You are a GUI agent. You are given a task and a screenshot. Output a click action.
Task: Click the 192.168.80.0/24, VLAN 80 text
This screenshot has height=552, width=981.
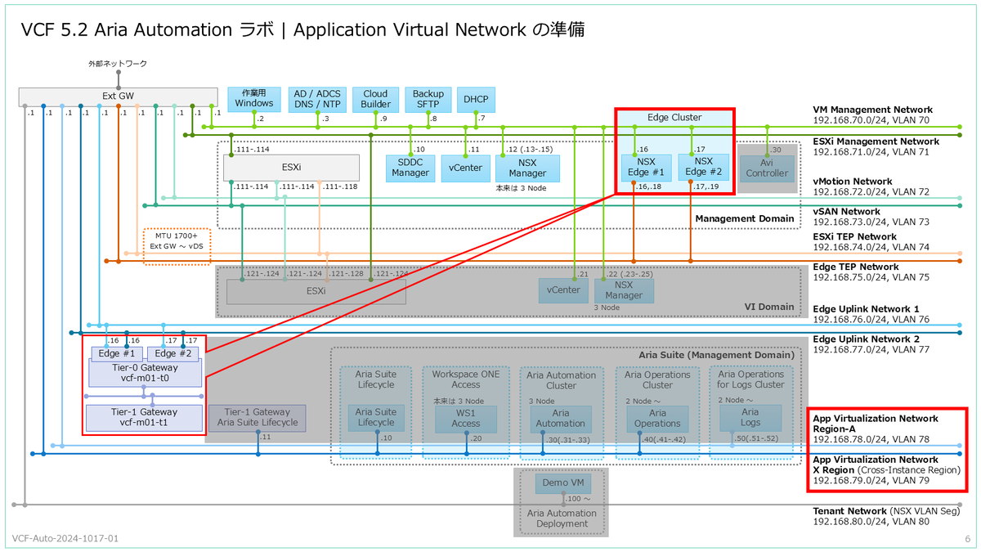[871, 522]
